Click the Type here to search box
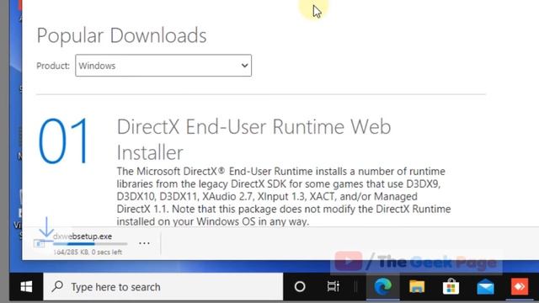Viewport: 539px width, 303px height. (x=163, y=286)
